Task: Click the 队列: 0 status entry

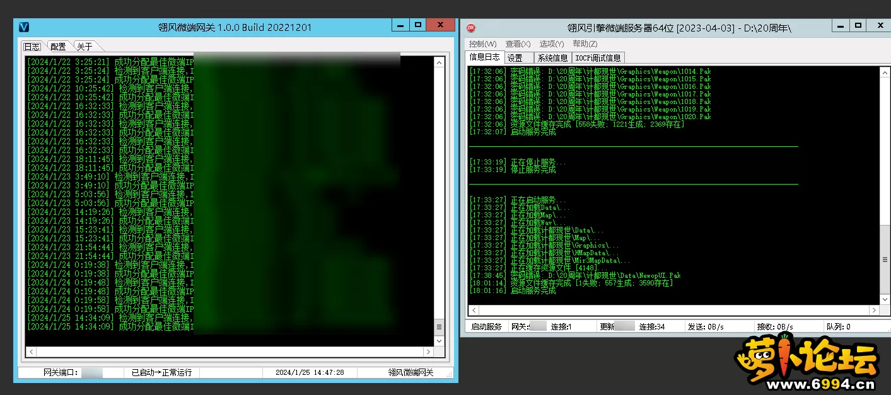Action: click(x=838, y=326)
